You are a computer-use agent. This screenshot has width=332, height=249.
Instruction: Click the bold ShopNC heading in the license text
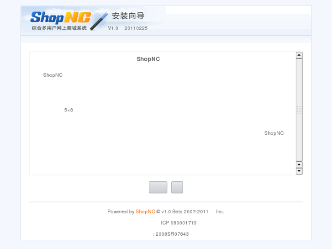(148, 59)
